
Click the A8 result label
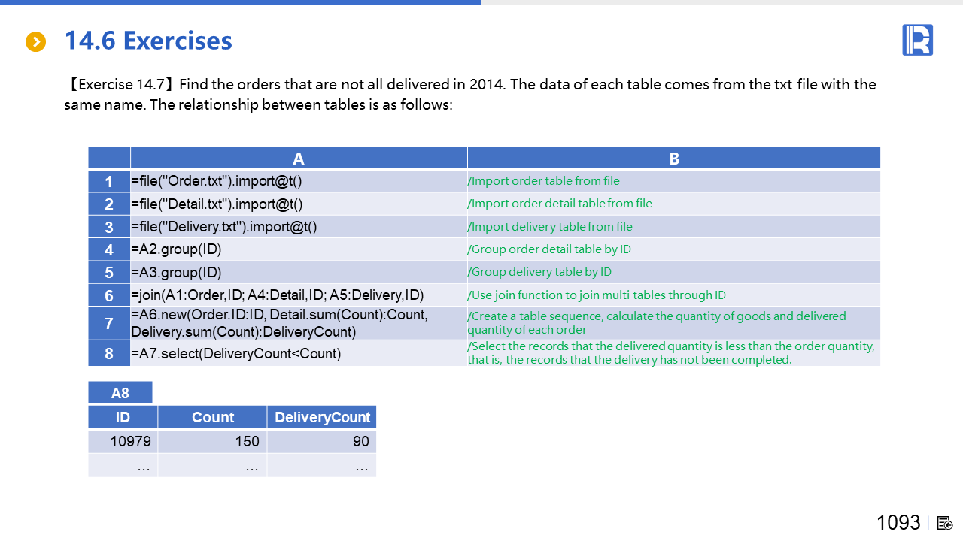pos(120,393)
